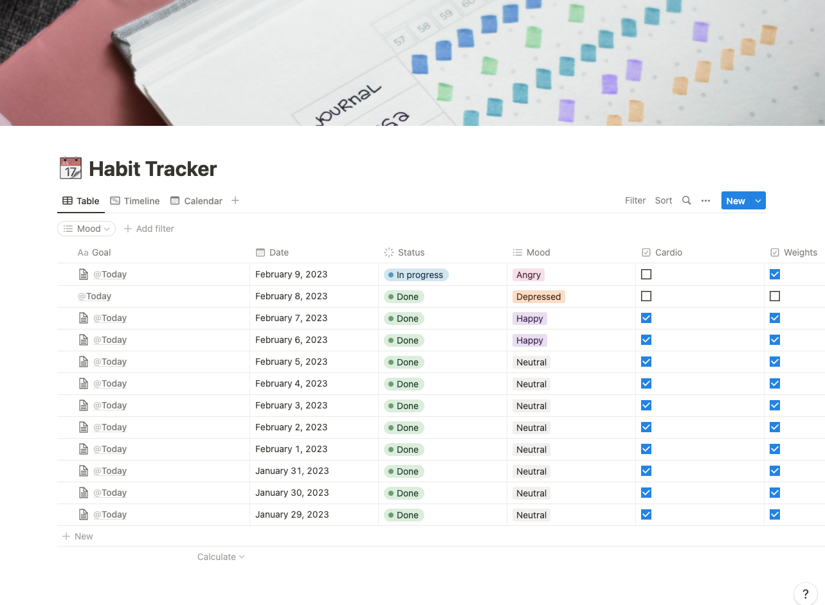This screenshot has height=605, width=825.
Task: Click the blue New button
Action: pyautogui.click(x=735, y=200)
